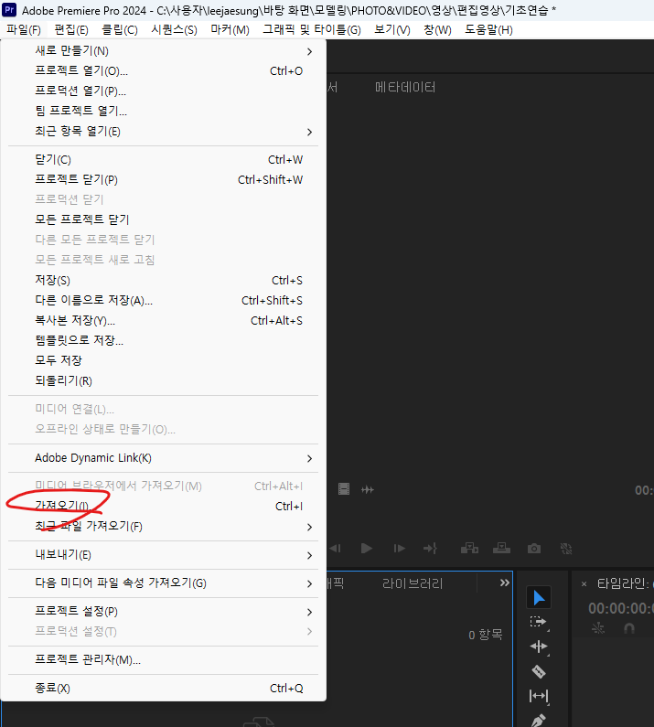This screenshot has height=727, width=654.
Task: Expand the 프로젝트 설정(P) submenu arrow
Action: tap(309, 612)
